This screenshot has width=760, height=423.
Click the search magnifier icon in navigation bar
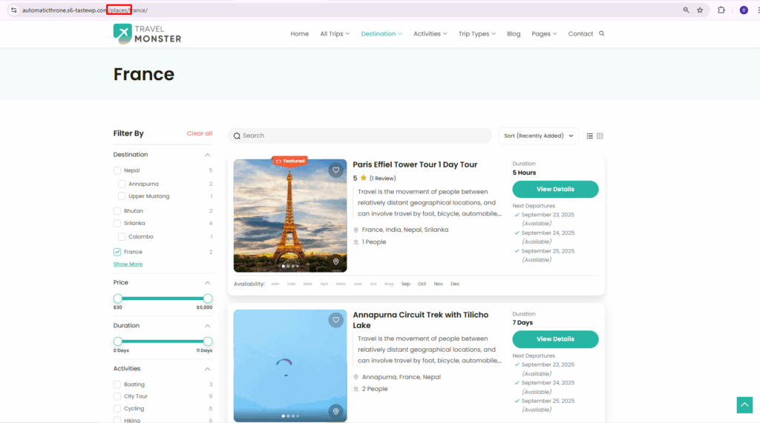(601, 33)
